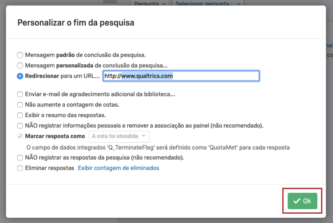Toggle the 'Marcar resposta como' checkbox

(20, 136)
